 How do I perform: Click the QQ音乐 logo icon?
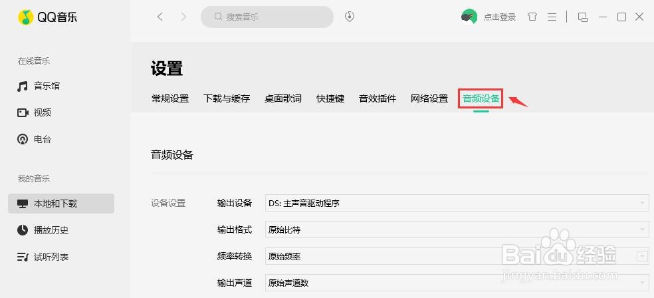[x=26, y=17]
